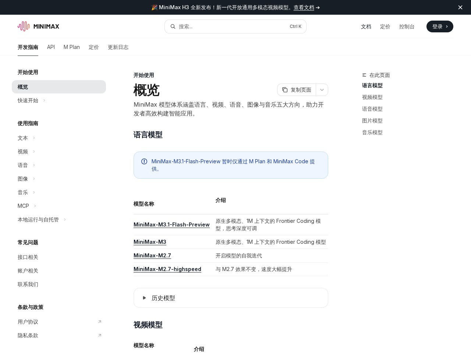Open the MiniMax-M2.7-highspeed model link
Image resolution: width=471 pixels, height=353 pixels.
[167, 269]
